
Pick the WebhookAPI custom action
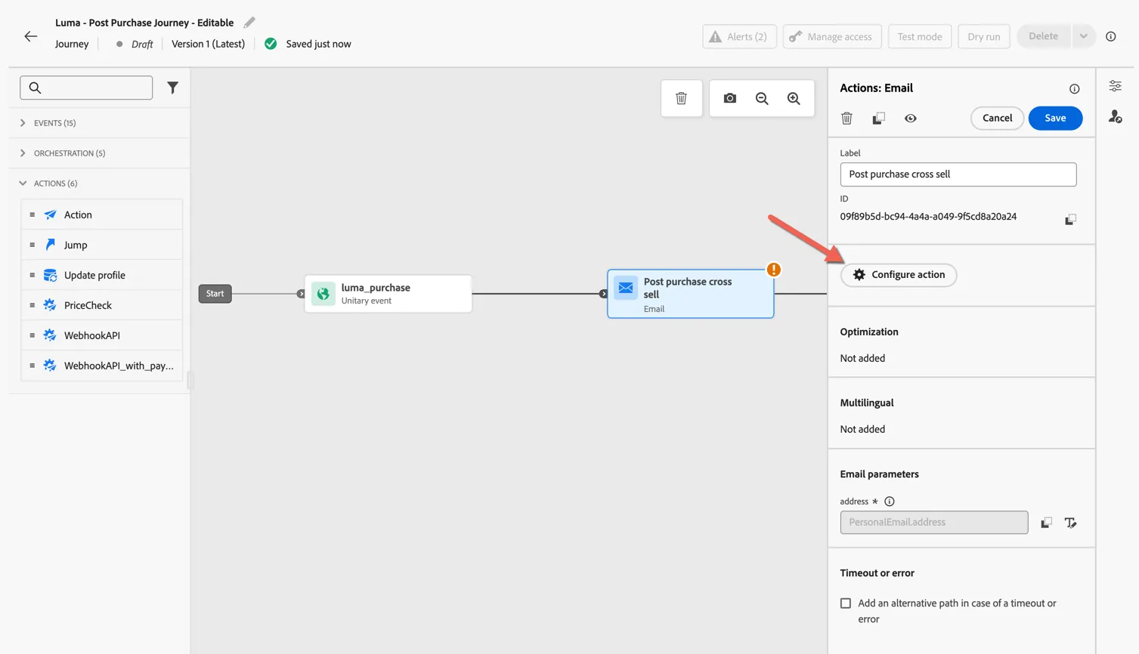click(x=102, y=335)
